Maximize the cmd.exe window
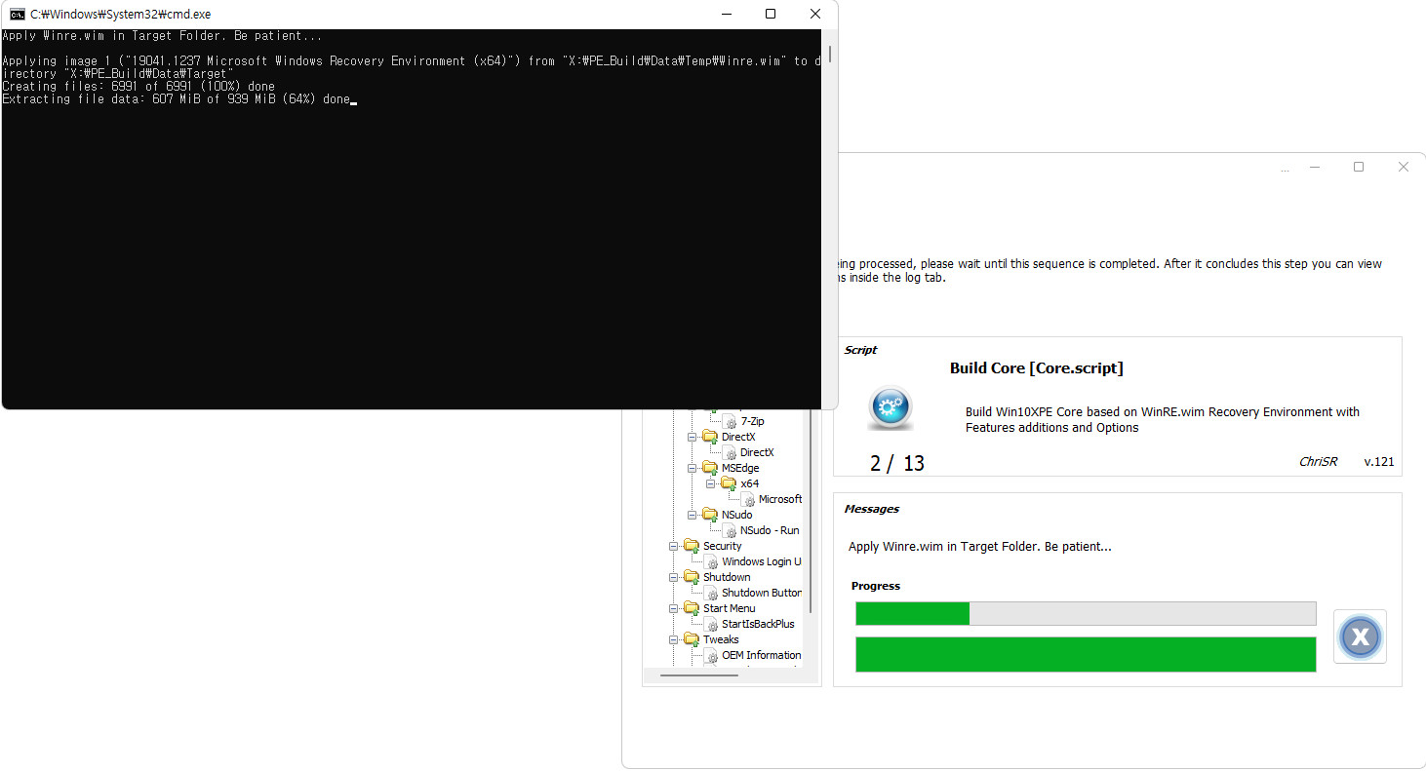The image size is (1426, 771). coord(771,14)
